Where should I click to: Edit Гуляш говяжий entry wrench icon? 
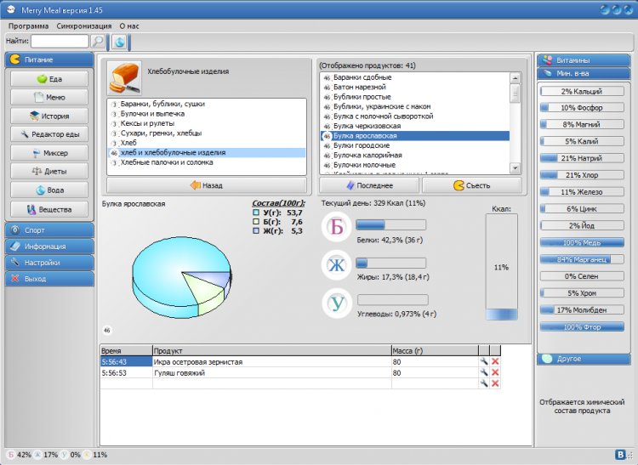pos(484,372)
